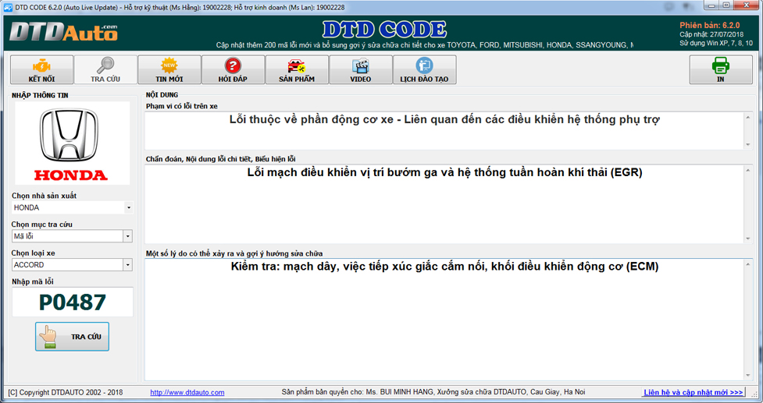Click the 'NHẬP THÔNG TIN' panel heading
Screen dimensions: 763x403
(x=40, y=96)
